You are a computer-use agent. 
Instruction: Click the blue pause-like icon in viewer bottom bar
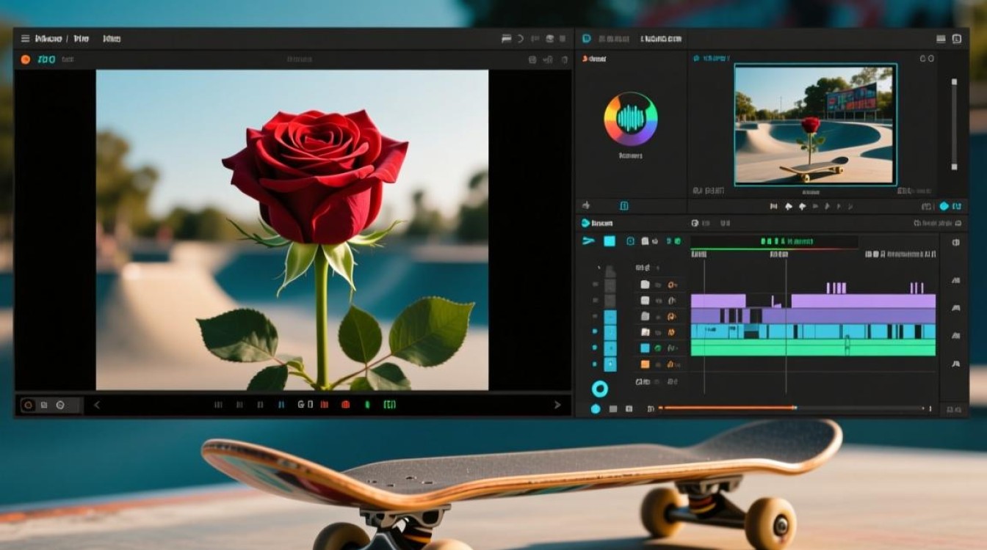[281, 405]
